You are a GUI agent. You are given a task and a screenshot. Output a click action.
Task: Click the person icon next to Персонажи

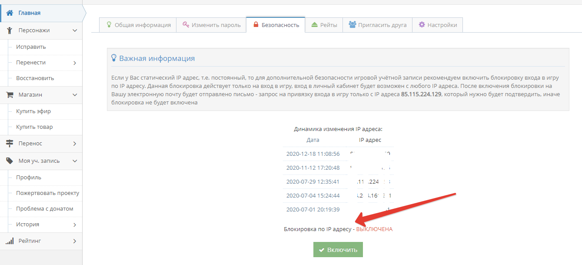[10, 30]
